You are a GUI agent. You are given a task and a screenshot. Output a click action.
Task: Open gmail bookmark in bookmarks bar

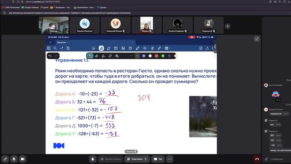45,7
